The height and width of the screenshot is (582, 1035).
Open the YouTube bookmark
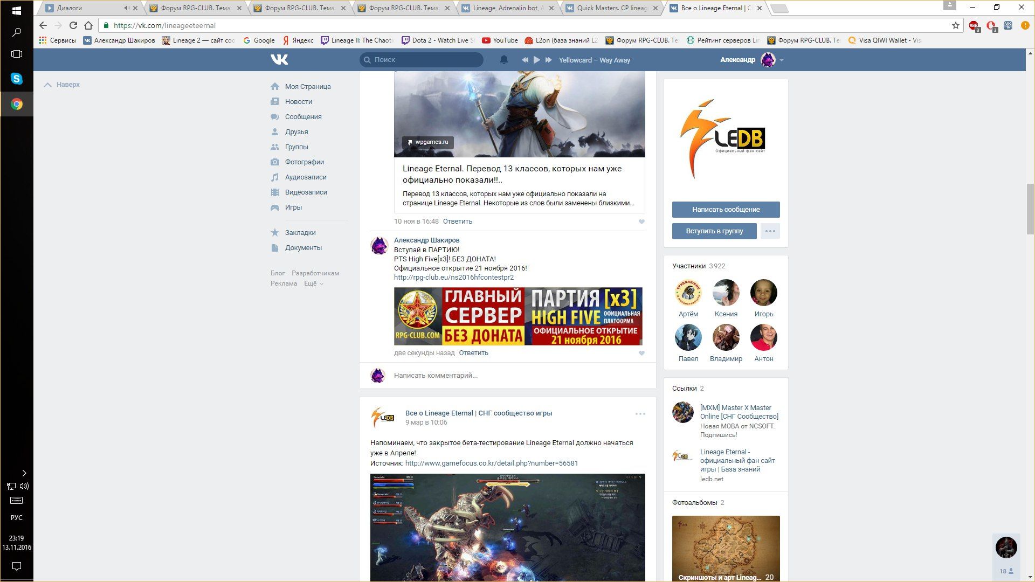500,40
